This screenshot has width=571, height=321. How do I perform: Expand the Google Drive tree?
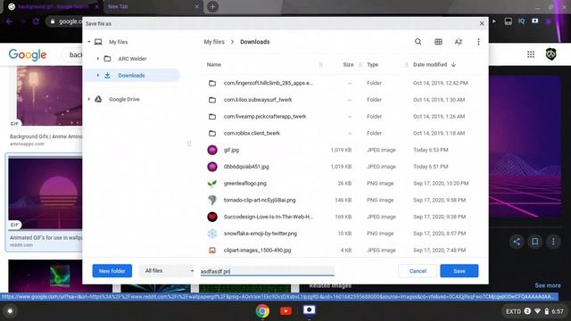point(89,99)
